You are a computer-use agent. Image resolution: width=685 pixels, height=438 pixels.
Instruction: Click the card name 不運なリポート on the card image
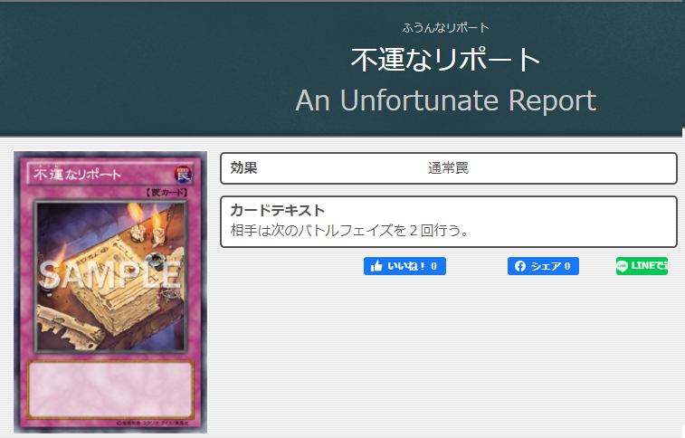coord(77,175)
